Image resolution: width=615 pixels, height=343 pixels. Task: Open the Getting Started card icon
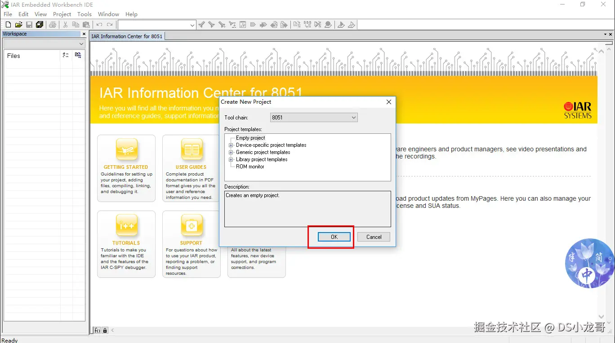pyautogui.click(x=126, y=150)
